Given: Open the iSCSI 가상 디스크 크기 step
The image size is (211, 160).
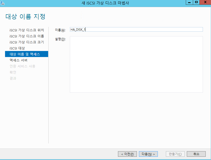Looking at the screenshot, I should tap(27, 42).
